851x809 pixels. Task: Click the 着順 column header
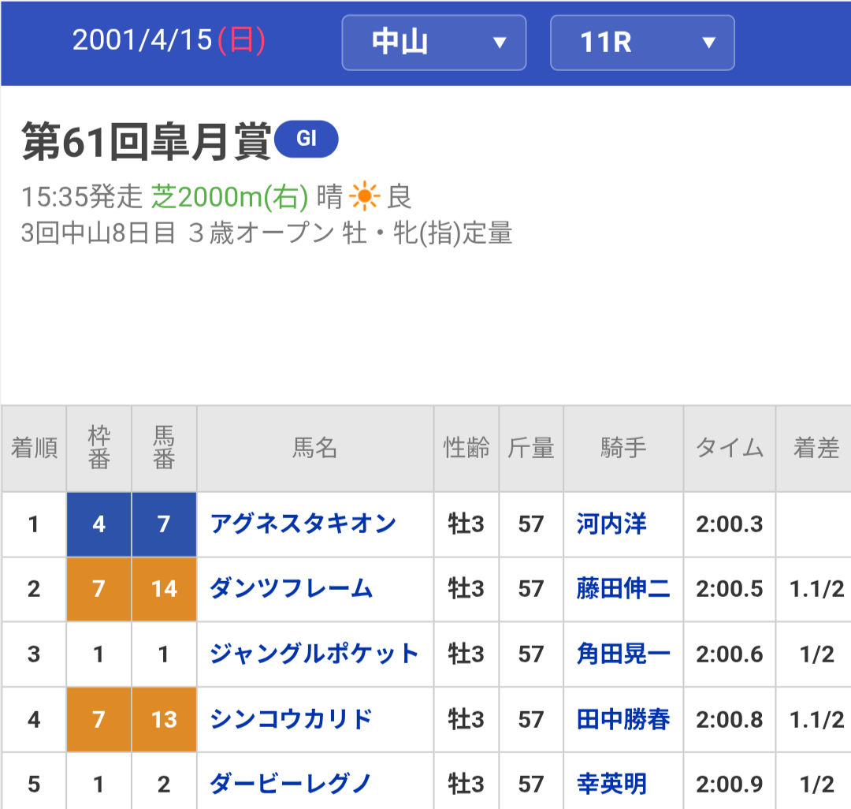click(x=33, y=449)
